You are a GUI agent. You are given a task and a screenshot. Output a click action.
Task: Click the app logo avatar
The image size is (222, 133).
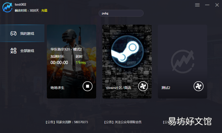[7, 7]
